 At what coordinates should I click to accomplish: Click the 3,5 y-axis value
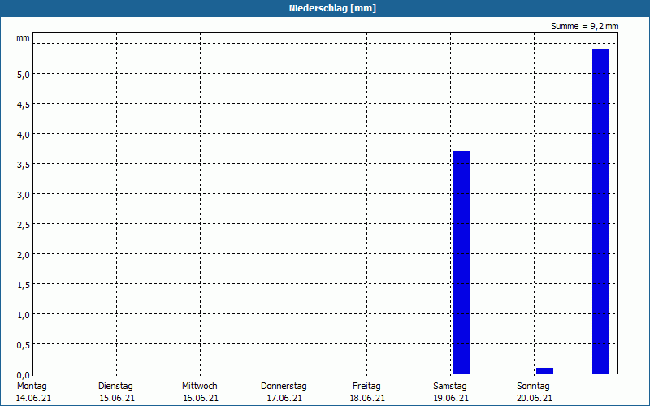tap(24, 165)
